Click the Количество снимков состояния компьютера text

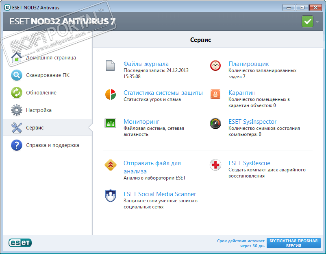click(x=264, y=131)
